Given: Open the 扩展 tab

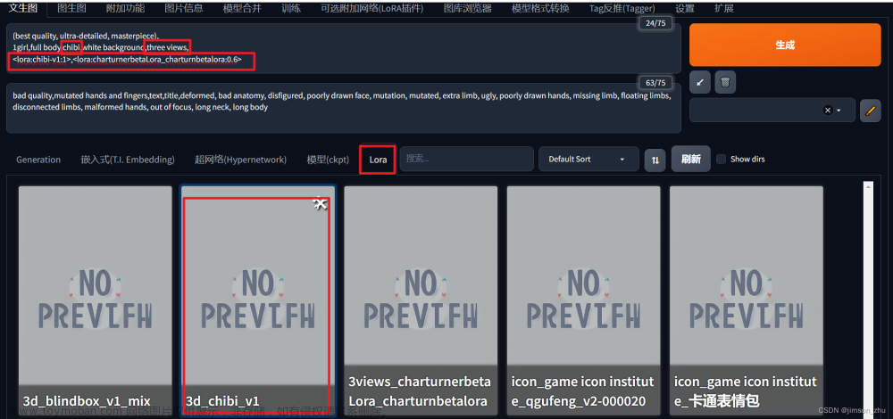Looking at the screenshot, I should [724, 9].
